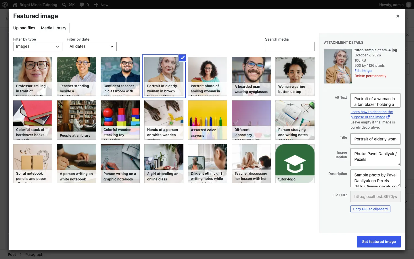Open the Filter by type dropdown

tap(38, 46)
